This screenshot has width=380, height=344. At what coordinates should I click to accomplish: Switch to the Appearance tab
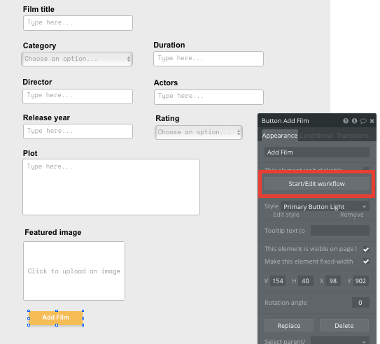pyautogui.click(x=279, y=136)
